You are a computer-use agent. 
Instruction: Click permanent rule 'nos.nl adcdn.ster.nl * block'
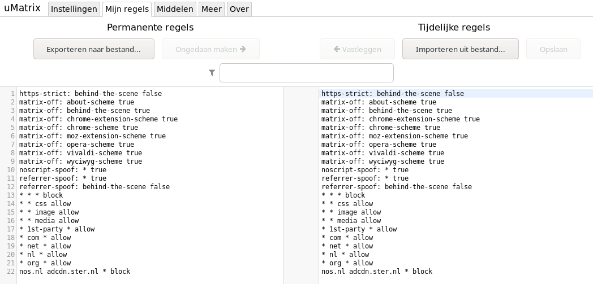point(75,272)
